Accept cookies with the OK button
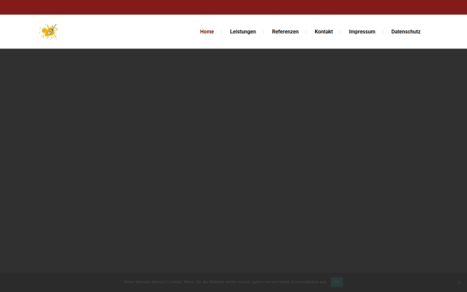The width and height of the screenshot is (467, 292). [336, 282]
